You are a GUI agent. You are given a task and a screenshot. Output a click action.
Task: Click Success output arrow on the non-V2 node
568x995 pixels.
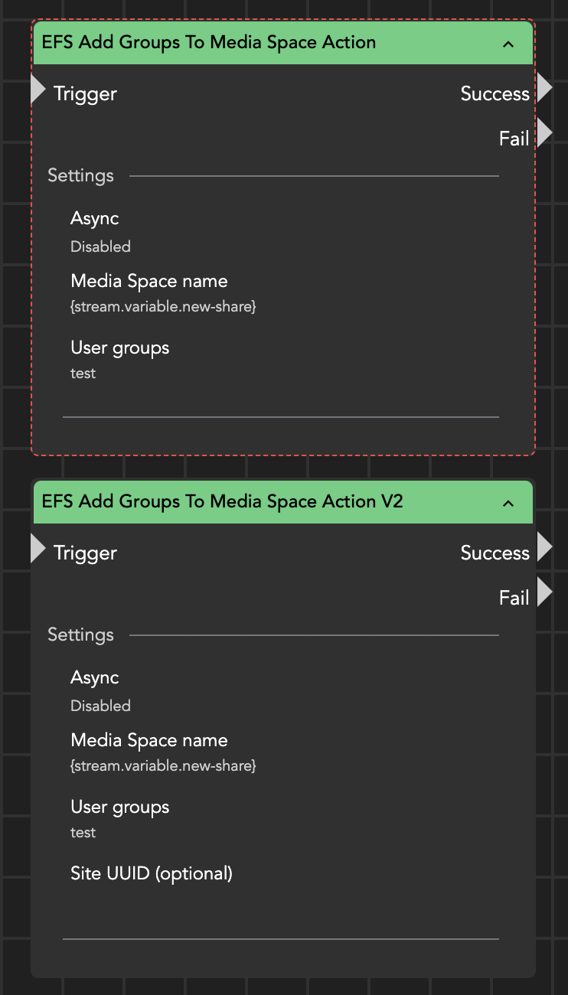coord(544,88)
